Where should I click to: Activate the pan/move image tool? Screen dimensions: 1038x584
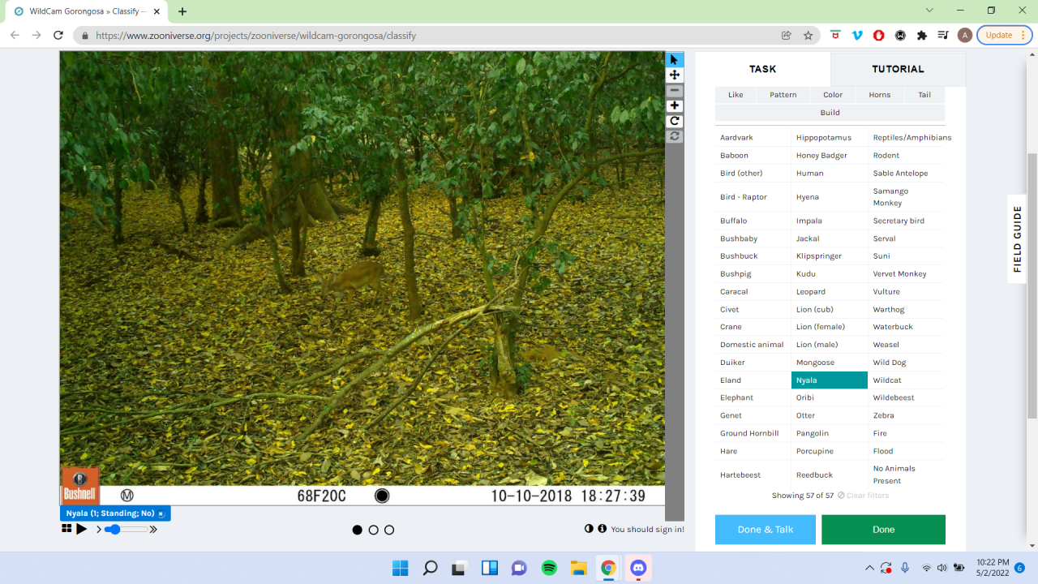click(674, 75)
